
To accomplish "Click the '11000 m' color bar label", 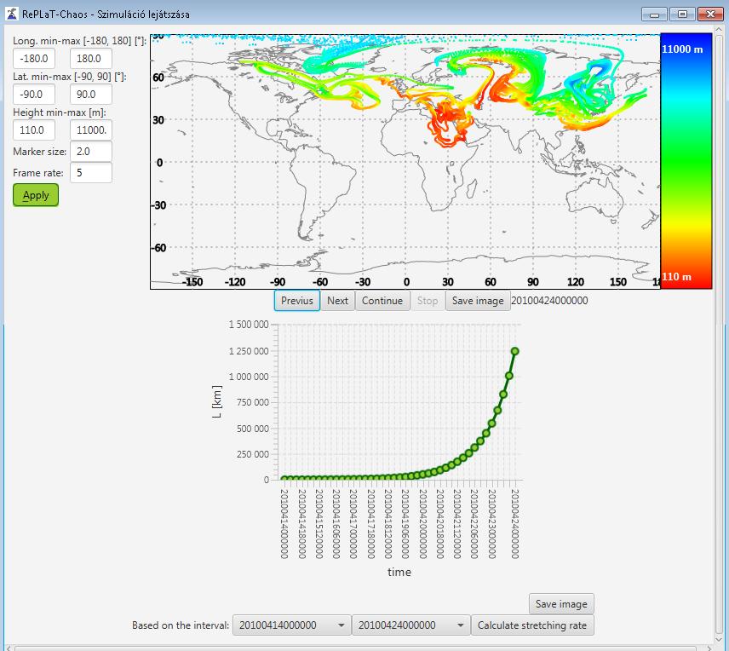I will click(x=682, y=49).
